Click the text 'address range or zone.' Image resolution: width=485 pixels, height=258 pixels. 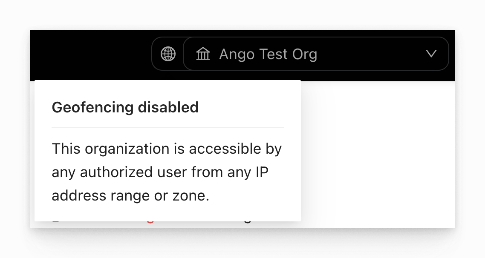(x=130, y=196)
